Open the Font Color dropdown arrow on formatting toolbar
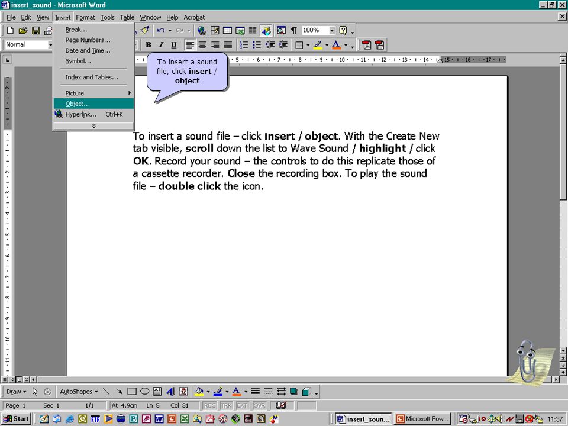Screen dimensions: 568x426 pos(346,46)
